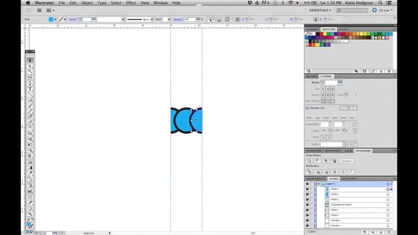Click Create New Layer icon
This screenshot has height=235, width=418.
coord(381,232)
